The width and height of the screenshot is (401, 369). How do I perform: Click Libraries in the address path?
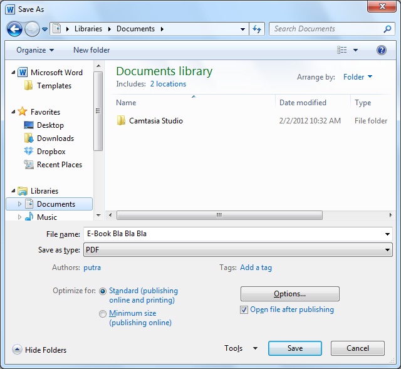(x=88, y=29)
